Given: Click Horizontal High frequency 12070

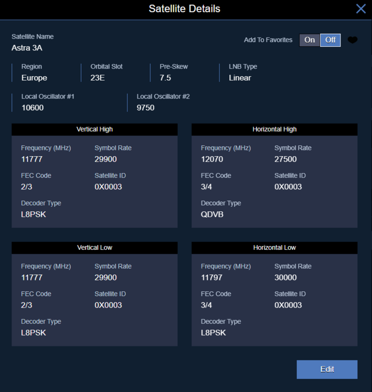Looking at the screenshot, I should [x=211, y=160].
